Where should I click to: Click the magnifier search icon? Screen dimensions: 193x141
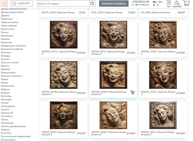[x=92, y=4]
